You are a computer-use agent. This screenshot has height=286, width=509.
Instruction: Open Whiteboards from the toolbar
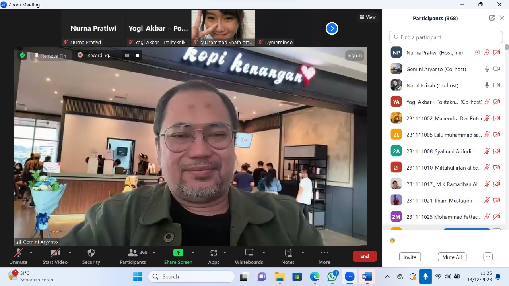[249, 257]
